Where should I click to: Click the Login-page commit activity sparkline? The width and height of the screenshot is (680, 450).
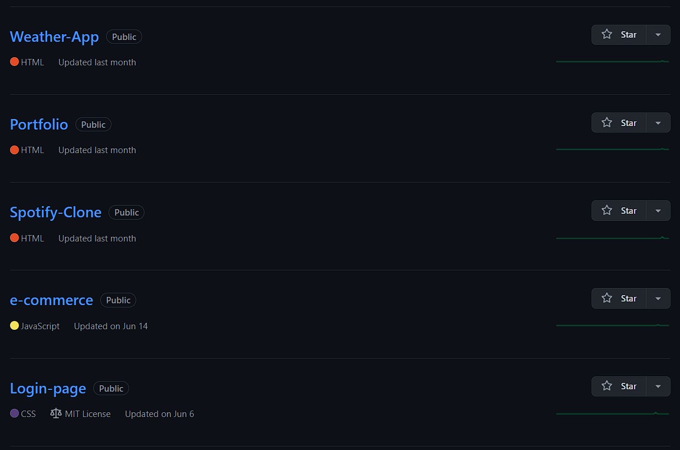click(612, 413)
